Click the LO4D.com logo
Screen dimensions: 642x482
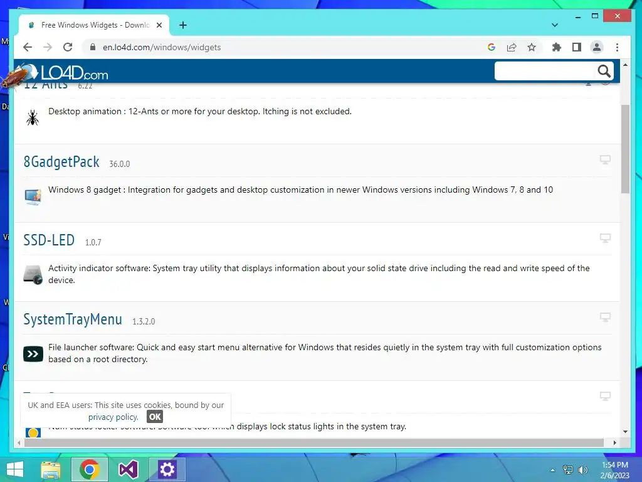tap(65, 73)
